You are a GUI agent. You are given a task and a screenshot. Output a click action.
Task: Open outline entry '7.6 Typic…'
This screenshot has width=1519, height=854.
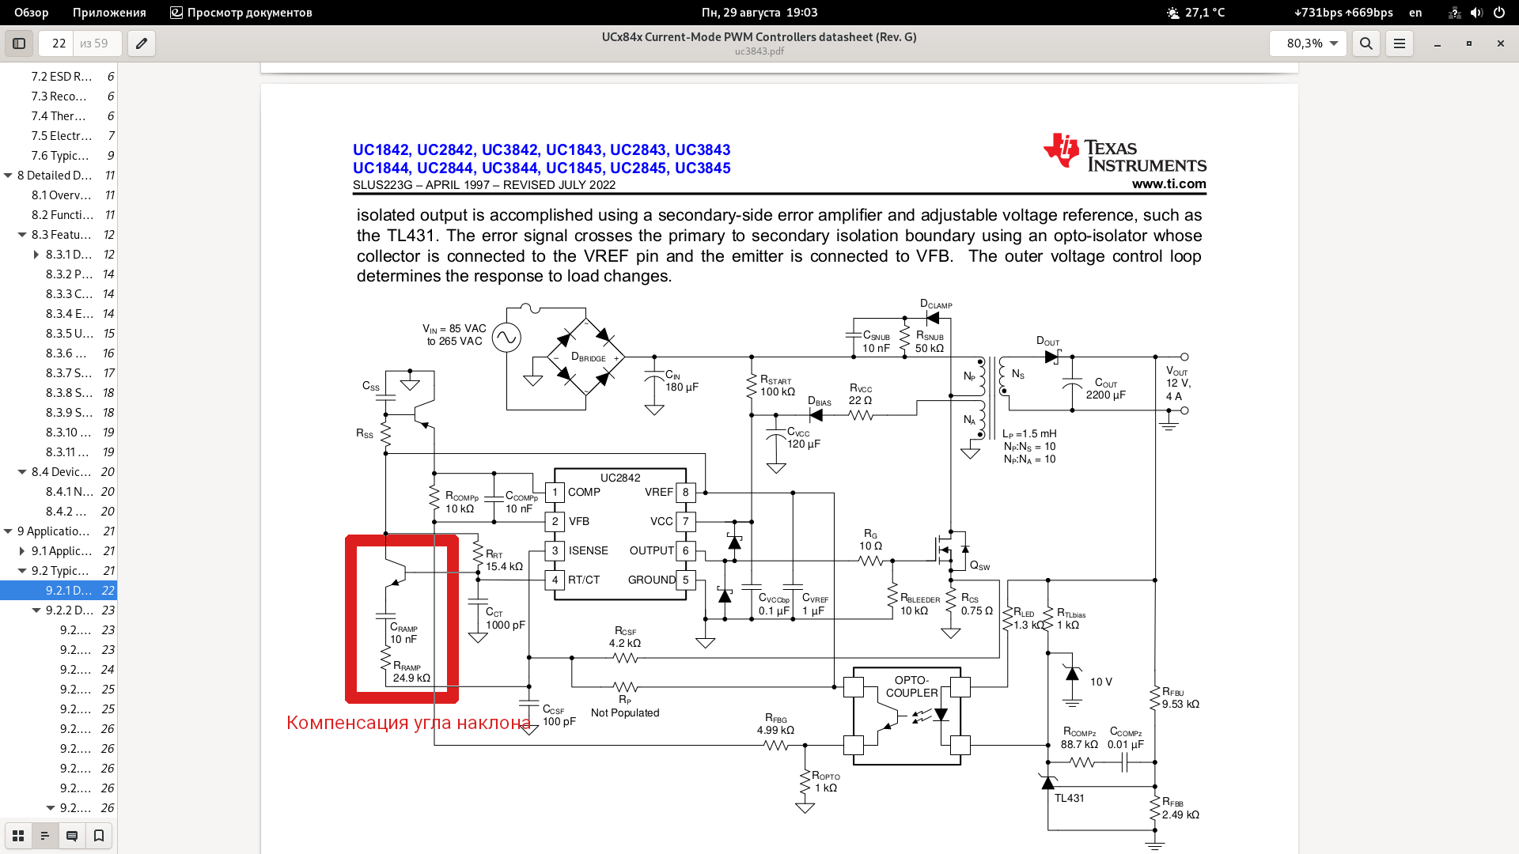[59, 156]
